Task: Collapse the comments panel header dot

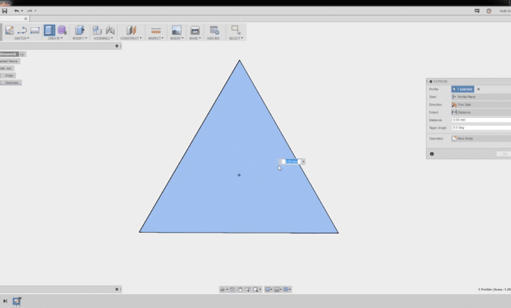Action: pos(117,289)
